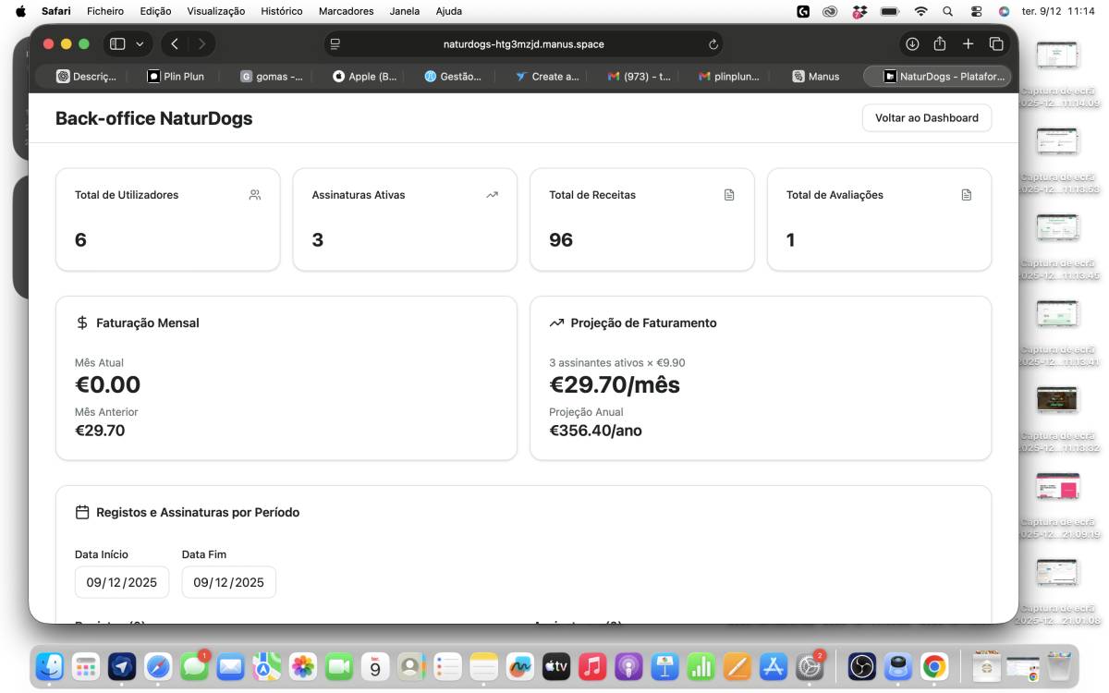Open System Settings in the Dock
Image resolution: width=1109 pixels, height=693 pixels.
(810, 666)
